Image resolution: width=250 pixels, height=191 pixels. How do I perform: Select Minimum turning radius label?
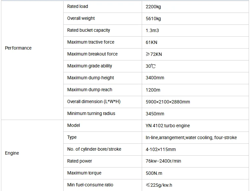[x=91, y=113]
